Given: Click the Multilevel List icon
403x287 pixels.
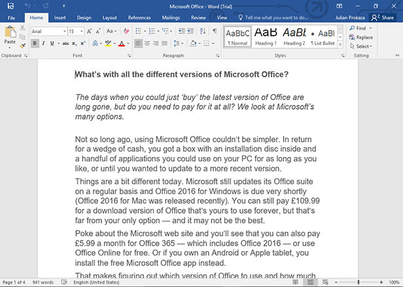Looking at the screenshot, I should click(x=166, y=31).
